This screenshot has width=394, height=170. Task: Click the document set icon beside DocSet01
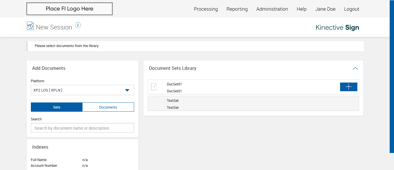point(154,87)
